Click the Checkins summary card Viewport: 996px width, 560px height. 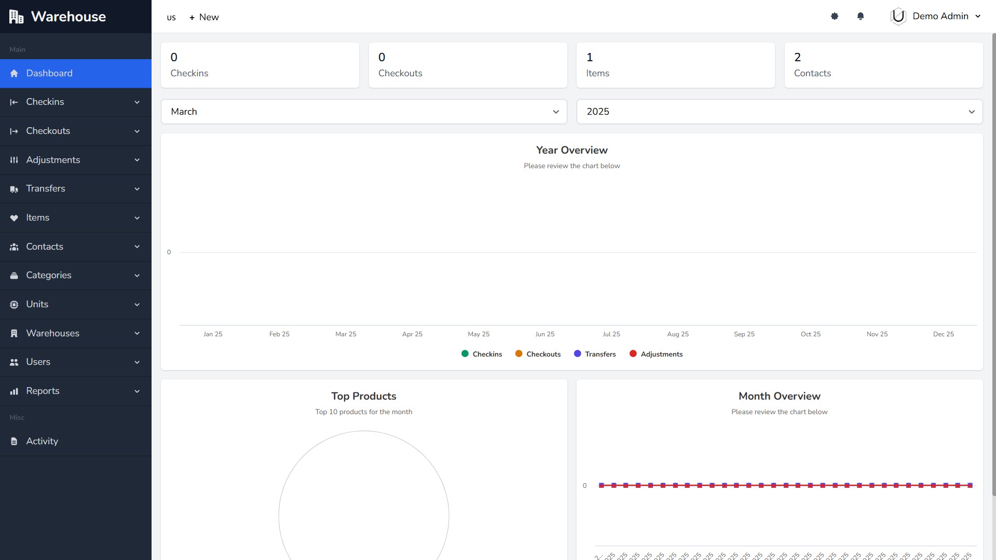260,65
